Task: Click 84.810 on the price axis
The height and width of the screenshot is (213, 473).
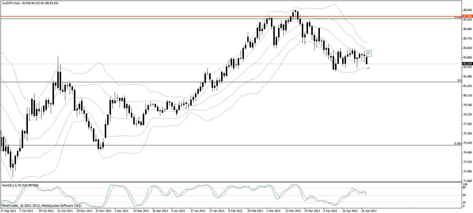Action: point(468,48)
